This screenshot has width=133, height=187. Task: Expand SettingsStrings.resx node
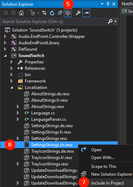[x=18, y=138]
